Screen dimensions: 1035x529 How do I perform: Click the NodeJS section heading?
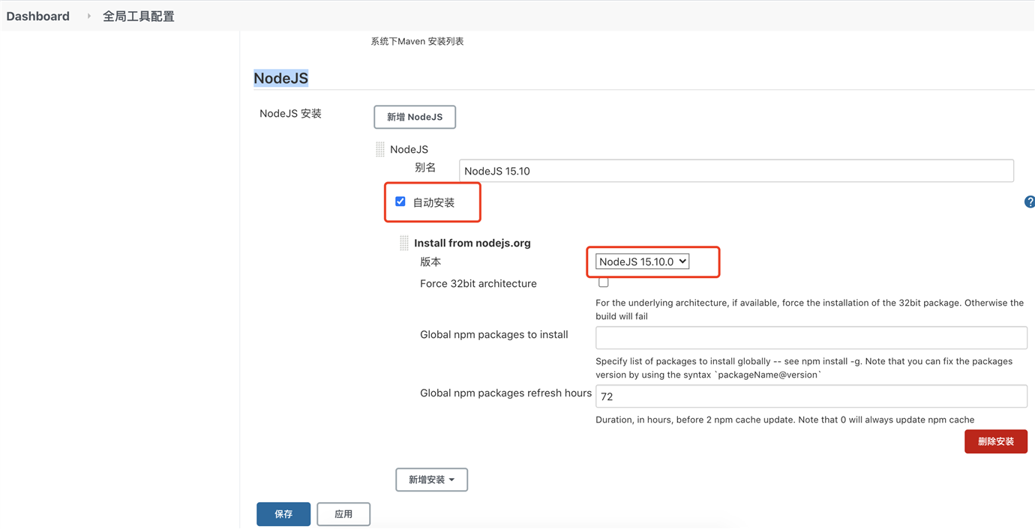(281, 78)
